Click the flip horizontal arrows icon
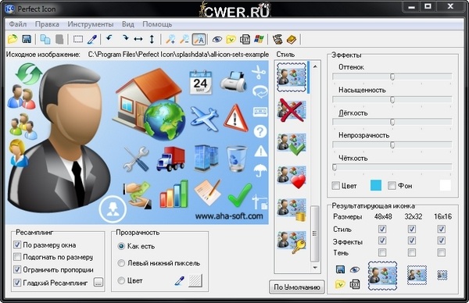The width and height of the screenshot is (469, 303). (138, 39)
